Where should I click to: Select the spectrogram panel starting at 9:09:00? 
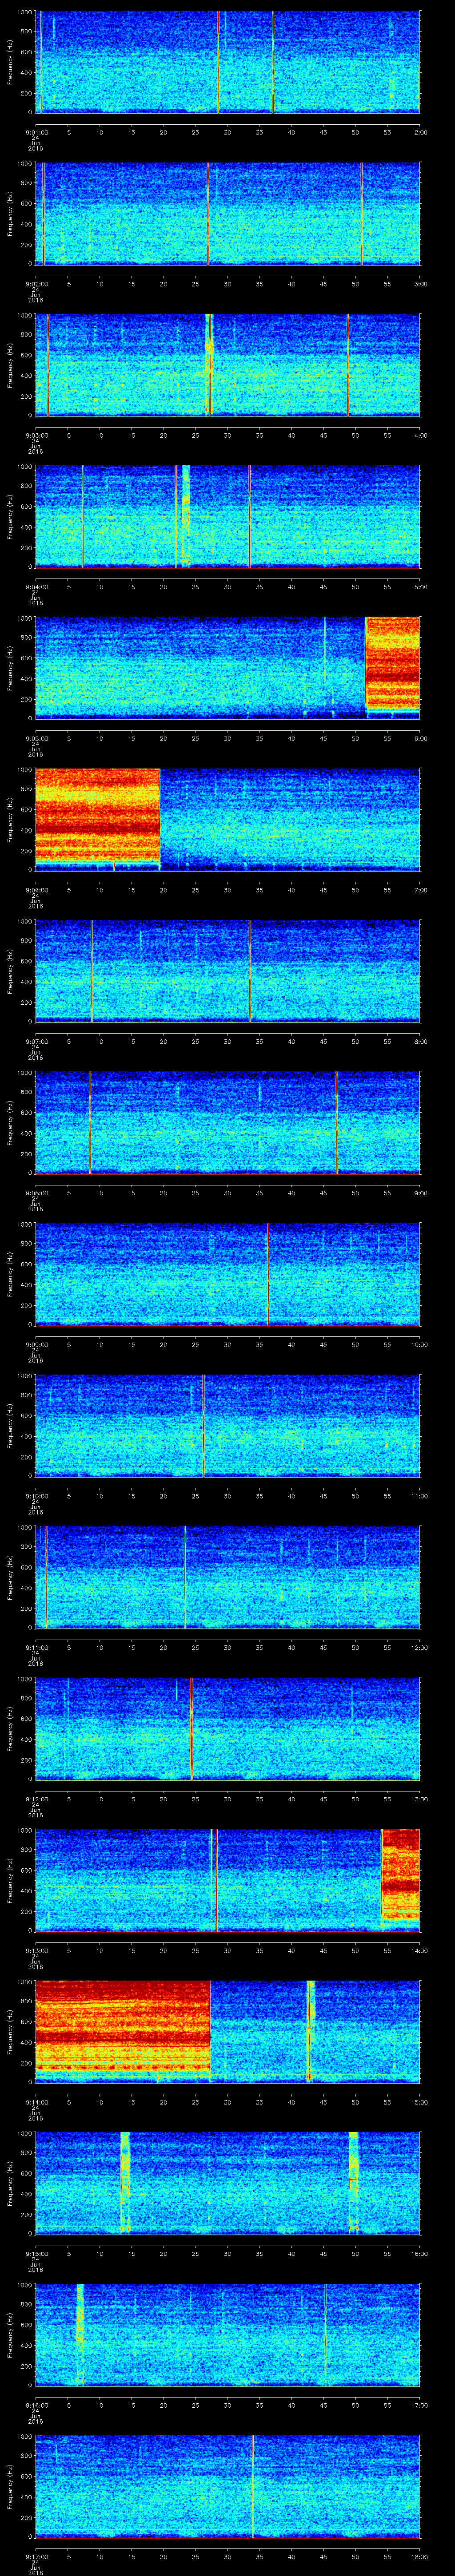pyautogui.click(x=227, y=1274)
